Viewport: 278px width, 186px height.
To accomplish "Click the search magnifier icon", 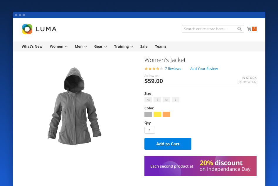I will (x=240, y=29).
